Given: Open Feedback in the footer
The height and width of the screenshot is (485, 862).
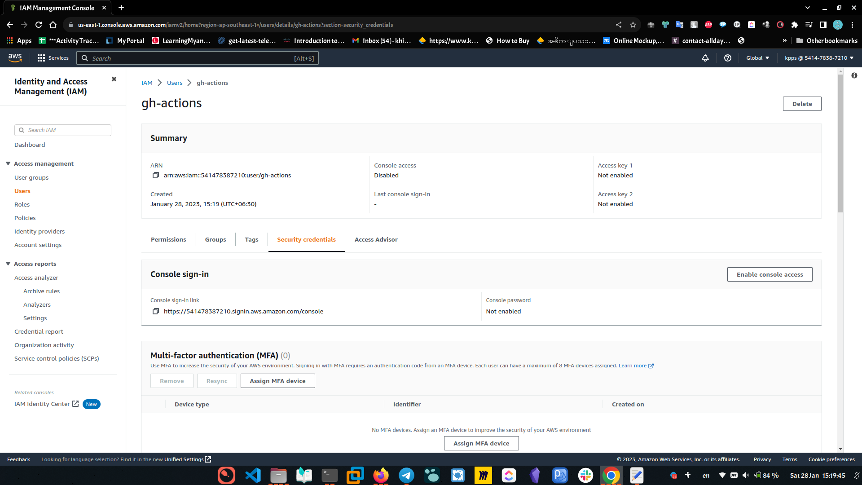Looking at the screenshot, I should (18, 459).
